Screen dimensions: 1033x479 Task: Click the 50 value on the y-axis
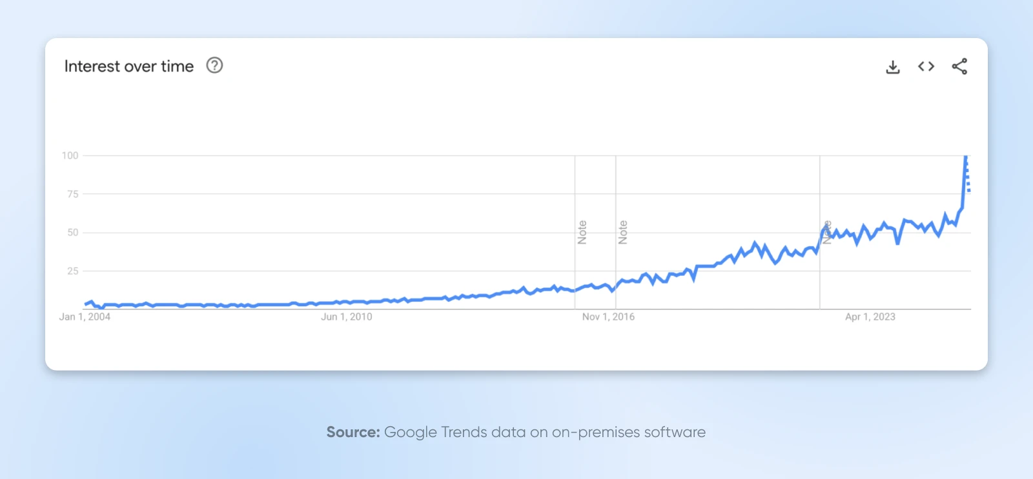point(72,233)
